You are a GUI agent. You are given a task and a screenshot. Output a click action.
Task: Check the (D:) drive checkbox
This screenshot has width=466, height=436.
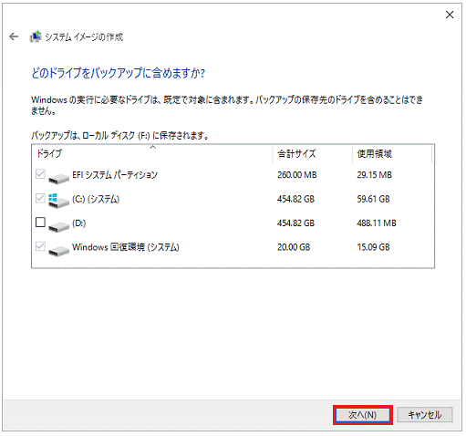(x=40, y=223)
